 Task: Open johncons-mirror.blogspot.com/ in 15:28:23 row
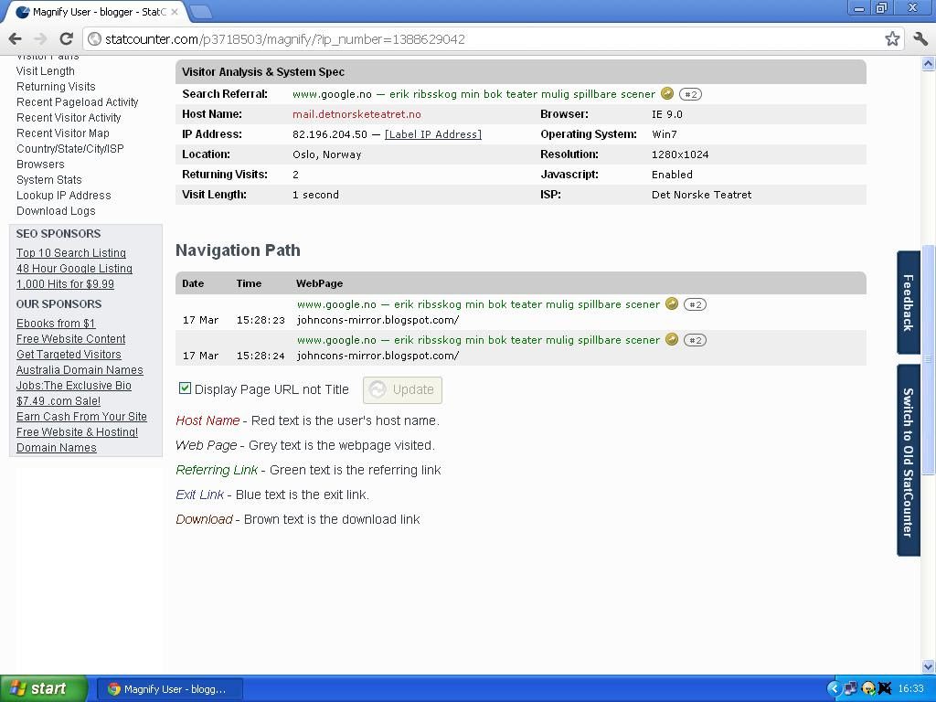click(378, 320)
